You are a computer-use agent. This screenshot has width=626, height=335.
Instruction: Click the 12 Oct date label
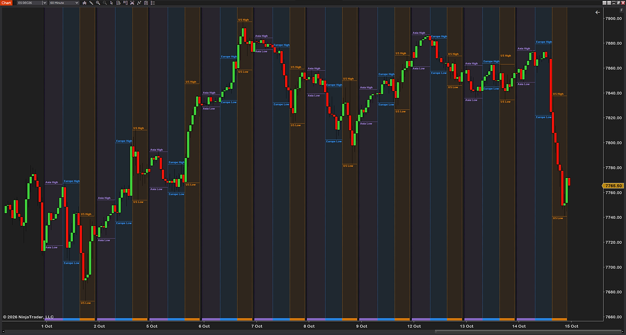[413, 326]
